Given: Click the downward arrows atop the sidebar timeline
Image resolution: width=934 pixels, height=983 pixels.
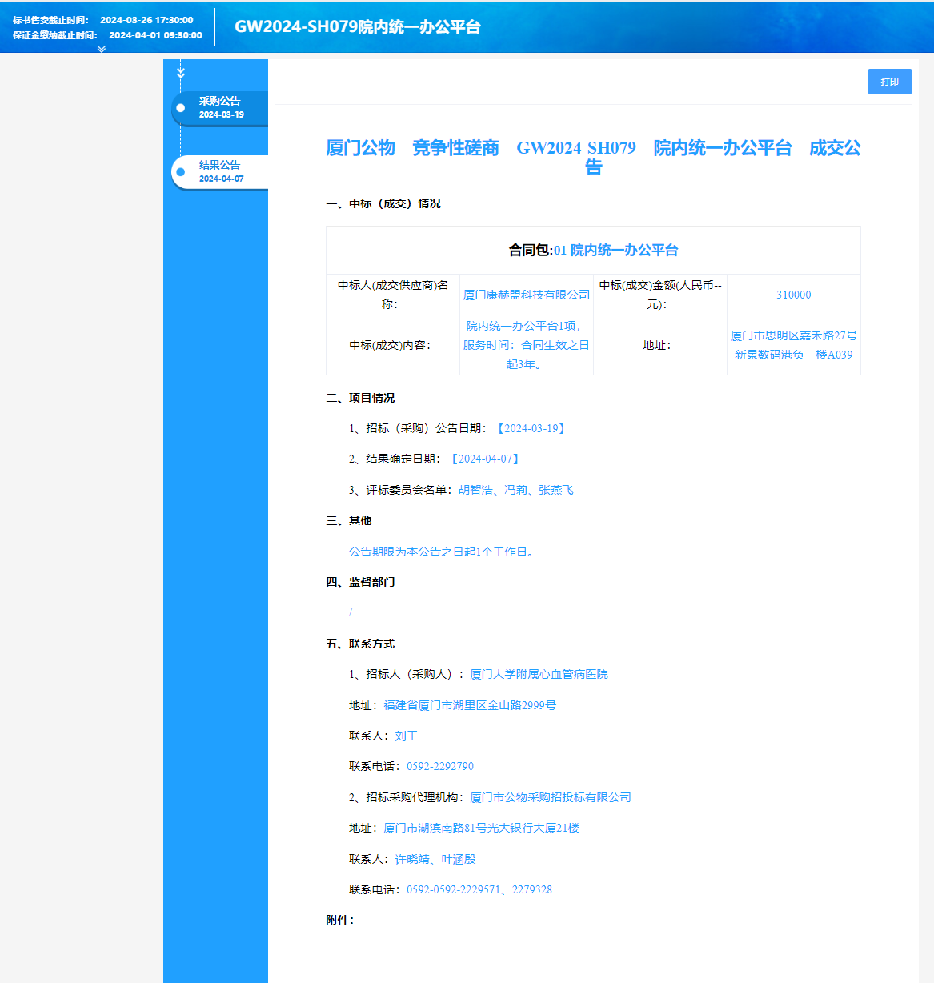Looking at the screenshot, I should point(181,72).
